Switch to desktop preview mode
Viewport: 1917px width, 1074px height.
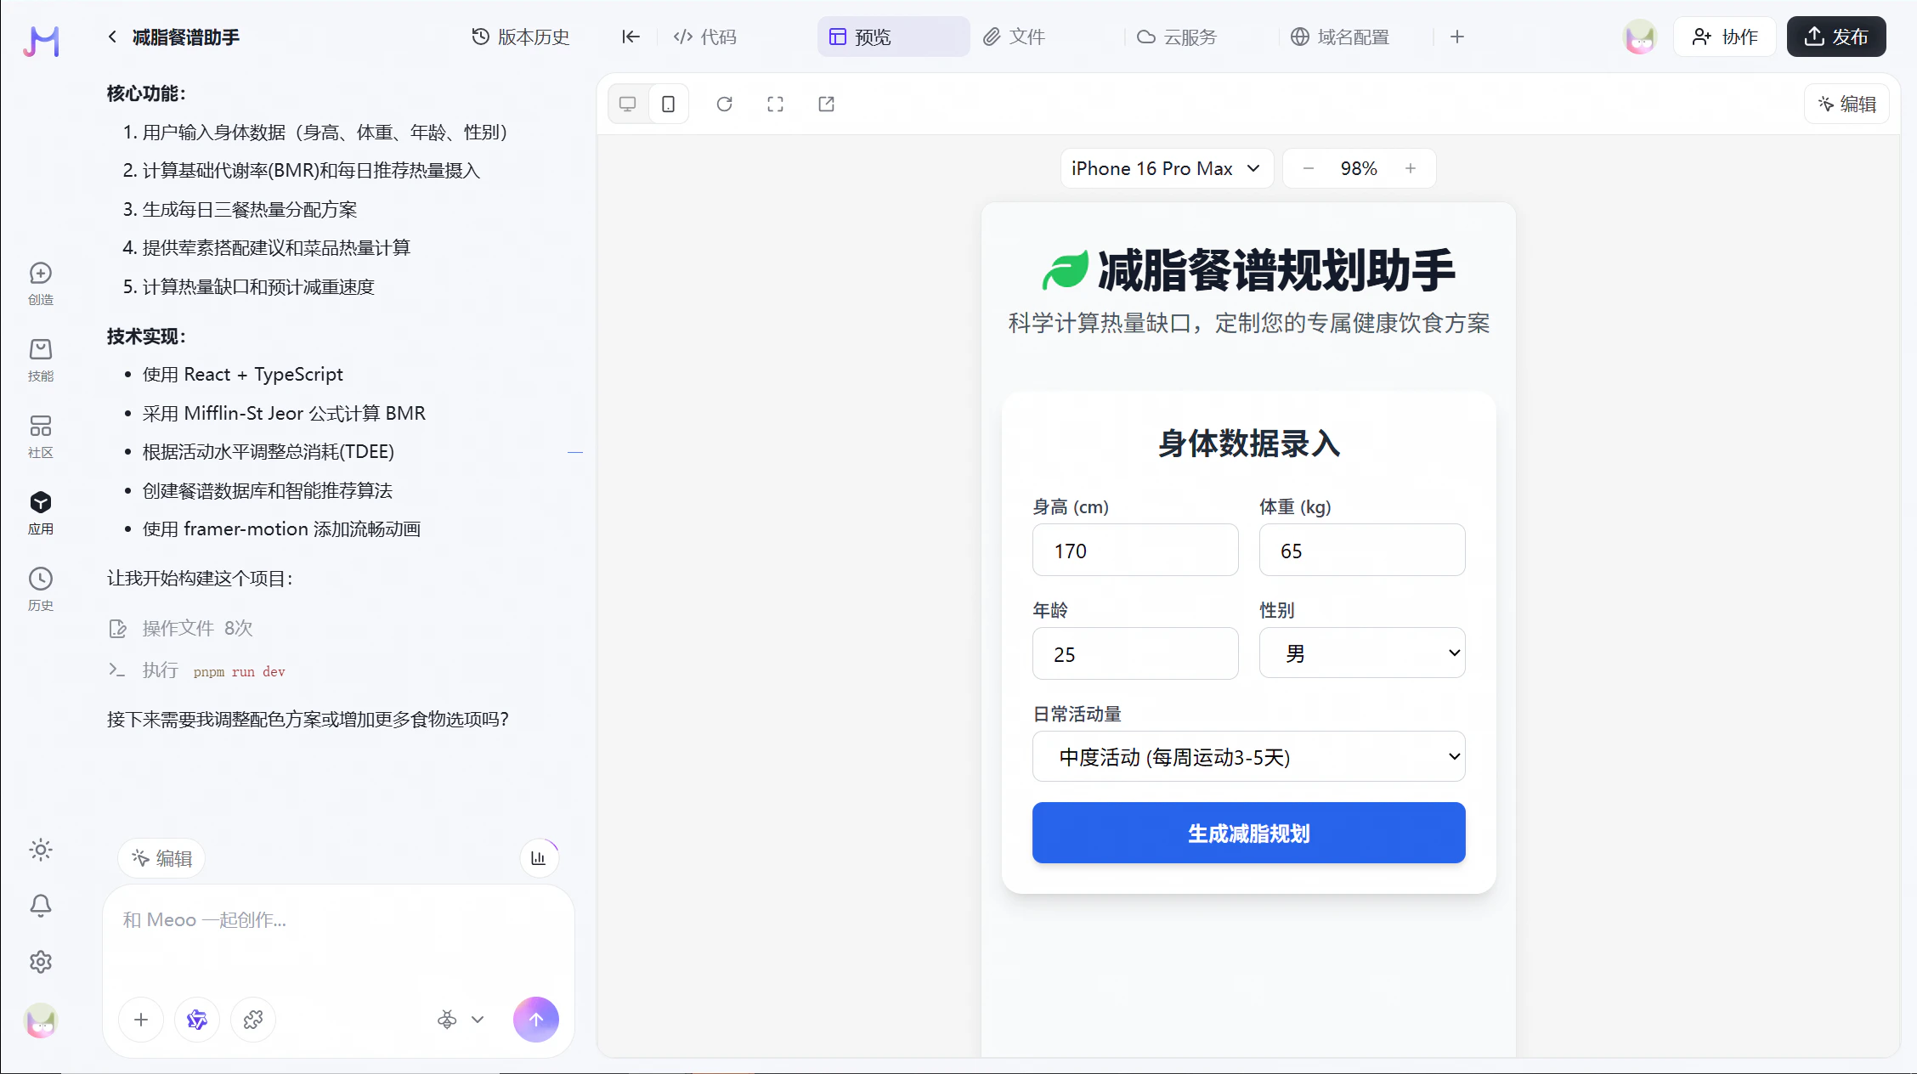click(x=628, y=104)
